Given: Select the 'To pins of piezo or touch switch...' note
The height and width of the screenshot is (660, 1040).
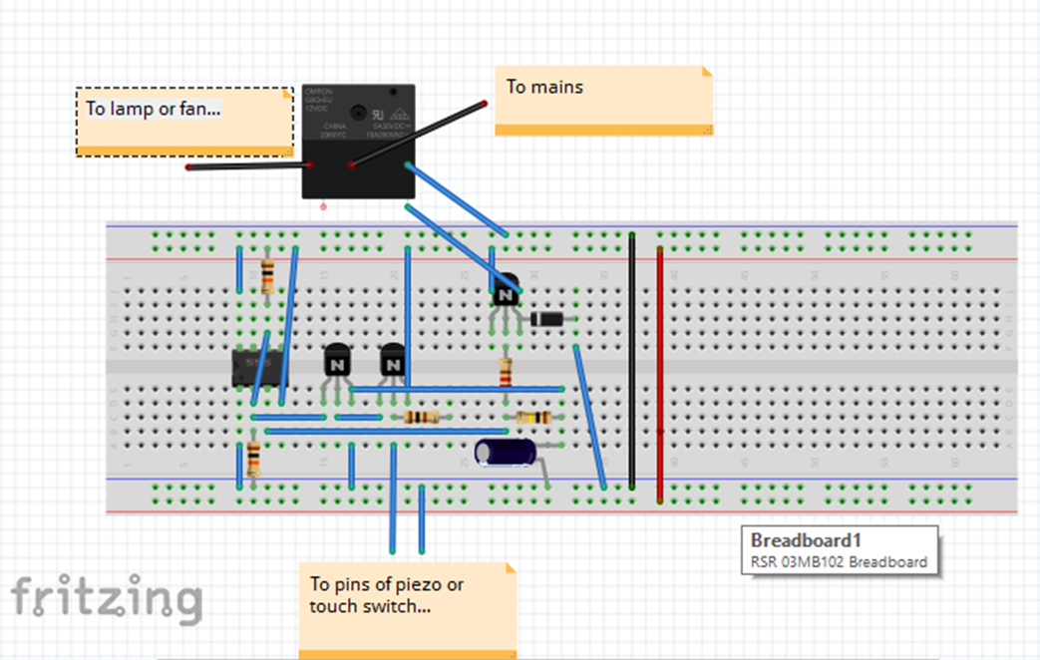Looking at the screenshot, I should [407, 610].
